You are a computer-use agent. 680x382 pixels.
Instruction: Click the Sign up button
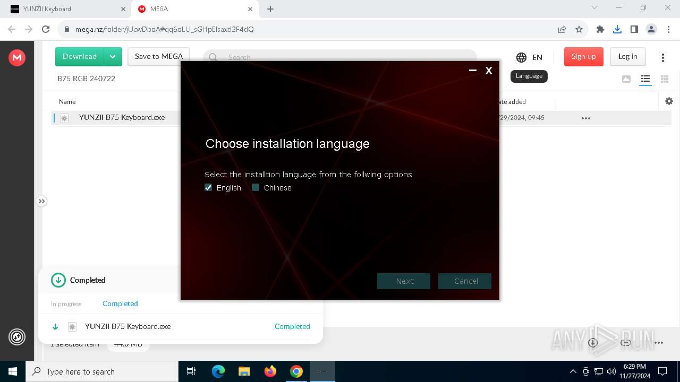pyautogui.click(x=583, y=57)
